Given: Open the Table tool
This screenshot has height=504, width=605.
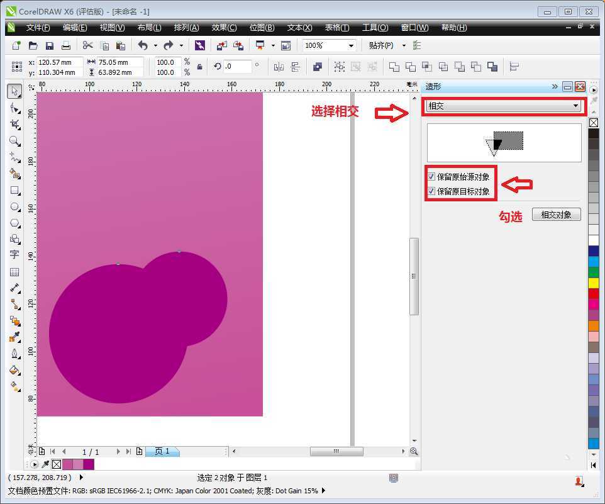Looking at the screenshot, I should [x=14, y=272].
